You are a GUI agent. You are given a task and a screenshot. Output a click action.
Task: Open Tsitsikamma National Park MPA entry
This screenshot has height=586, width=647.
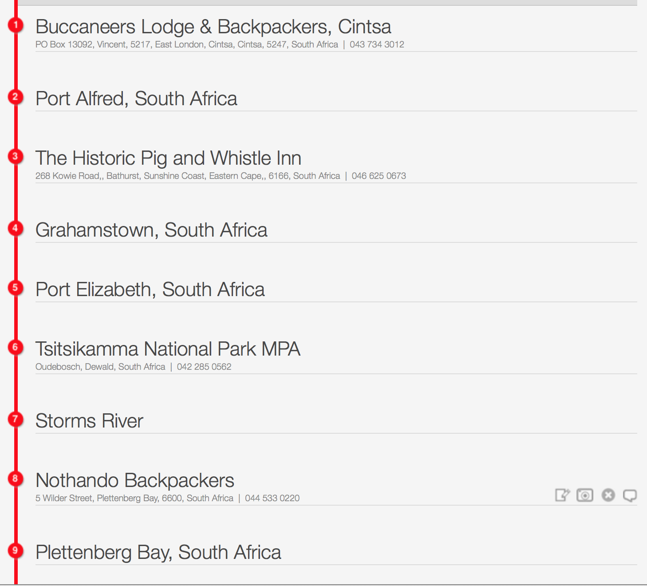168,349
